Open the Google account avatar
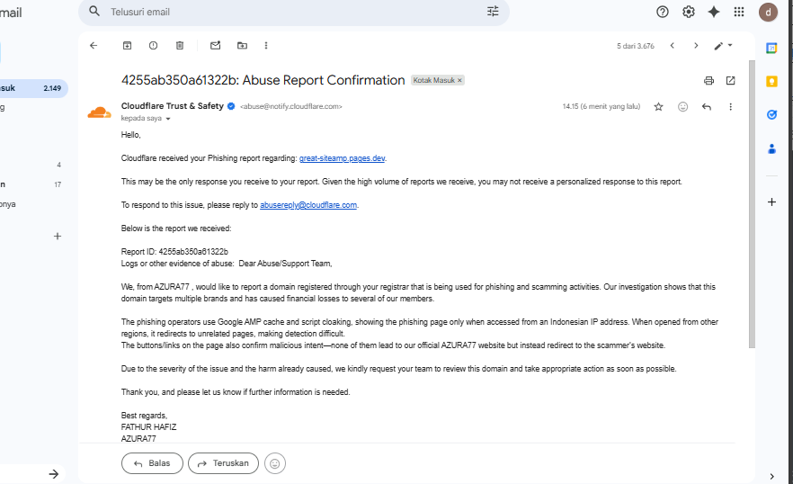 (x=768, y=13)
